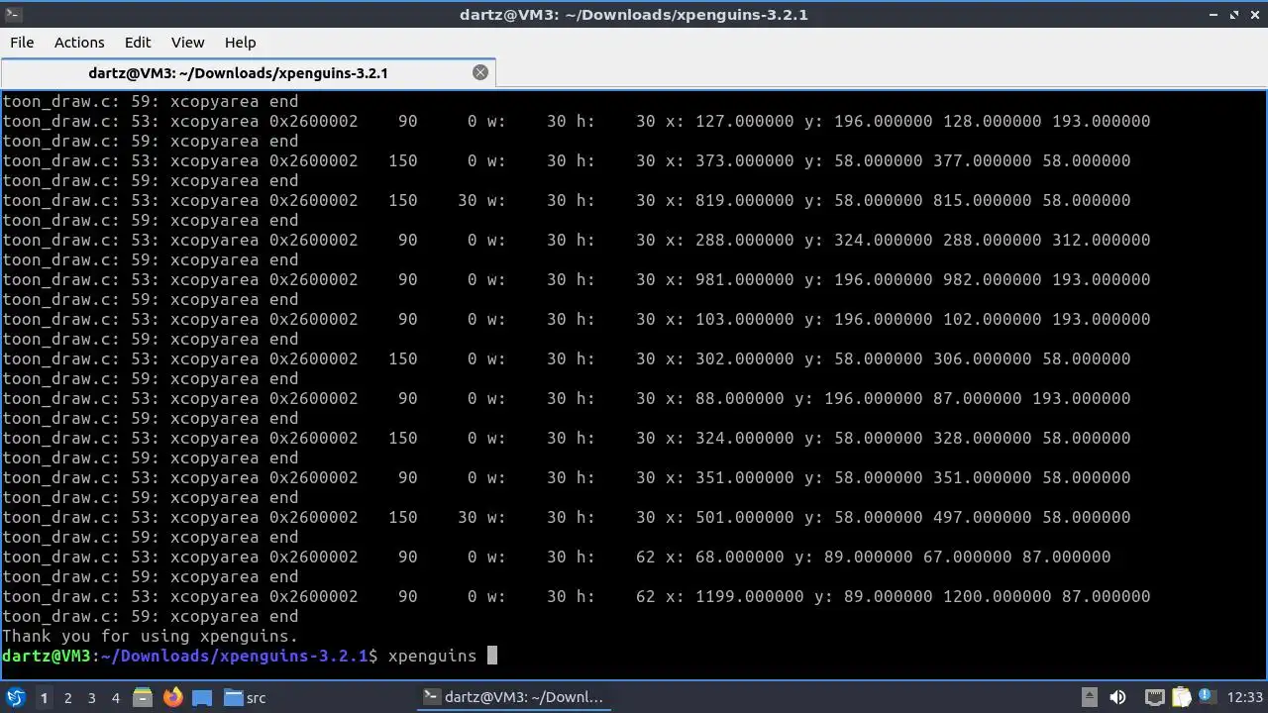The width and height of the screenshot is (1268, 713).
Task: Switch to workspace 3
Action: tap(91, 698)
